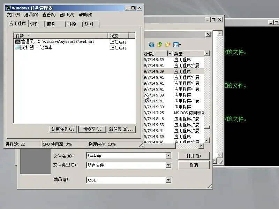Open the 选项(O) menu in Task Manager

point(31,15)
